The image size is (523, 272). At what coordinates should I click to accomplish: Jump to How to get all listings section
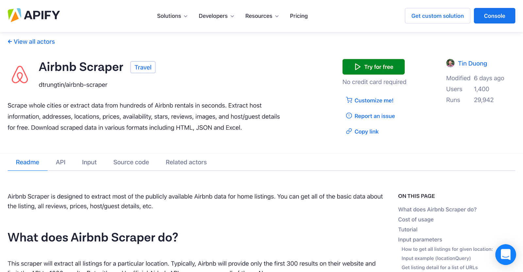(x=447, y=249)
